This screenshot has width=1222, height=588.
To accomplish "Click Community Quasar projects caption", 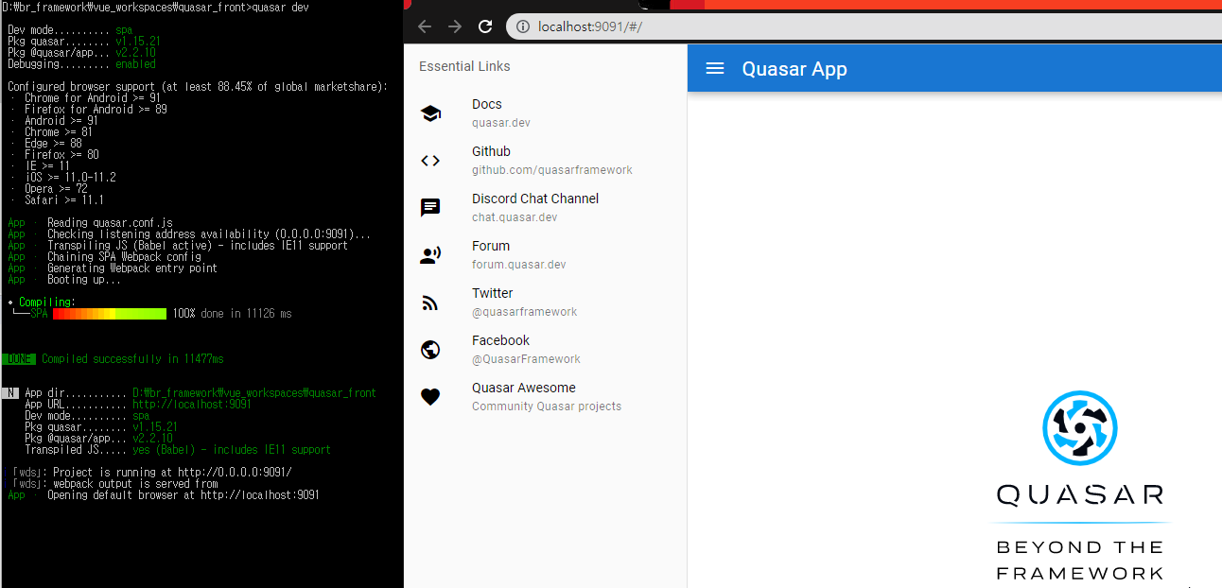I will coord(547,406).
